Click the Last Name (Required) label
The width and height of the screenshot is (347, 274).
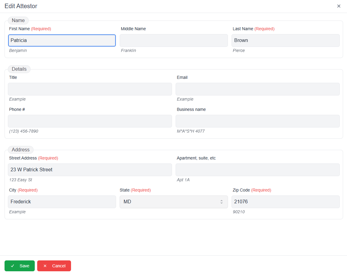[x=254, y=29]
